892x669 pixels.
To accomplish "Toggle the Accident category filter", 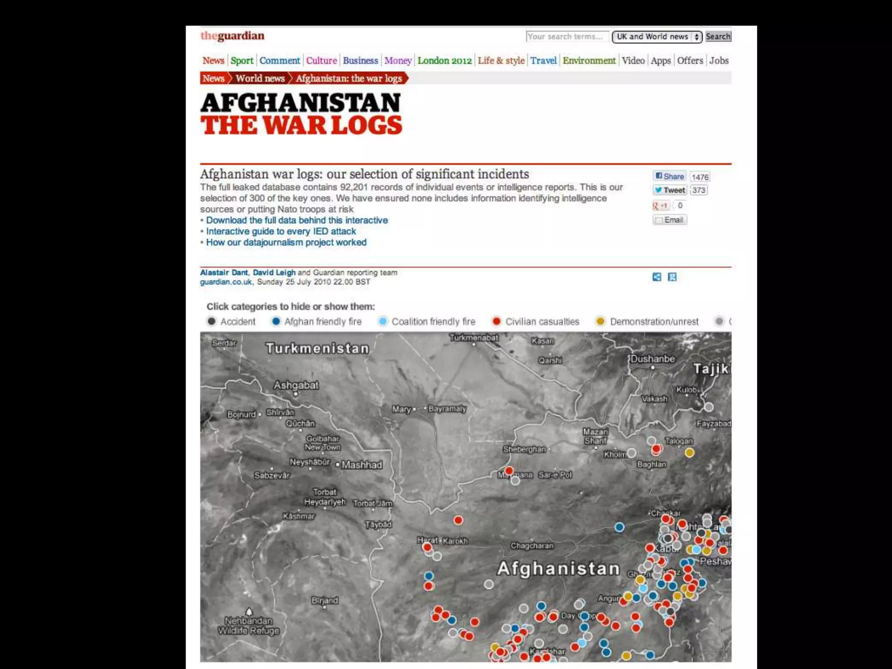I will click(x=231, y=321).
